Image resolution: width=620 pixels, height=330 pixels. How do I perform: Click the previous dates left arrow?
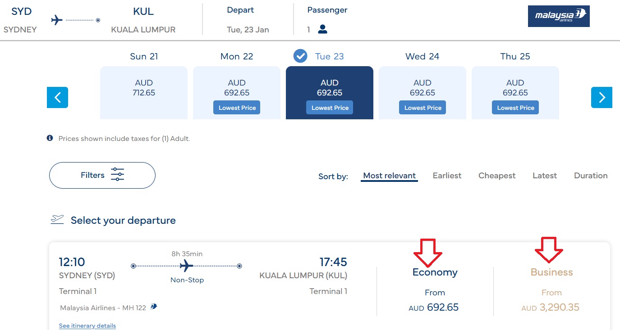(x=57, y=97)
